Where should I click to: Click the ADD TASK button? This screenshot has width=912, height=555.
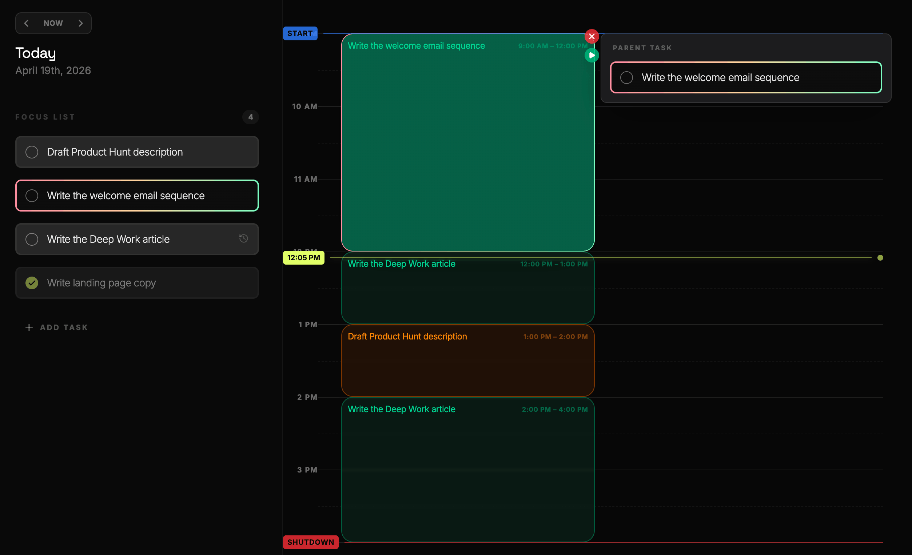coord(64,327)
